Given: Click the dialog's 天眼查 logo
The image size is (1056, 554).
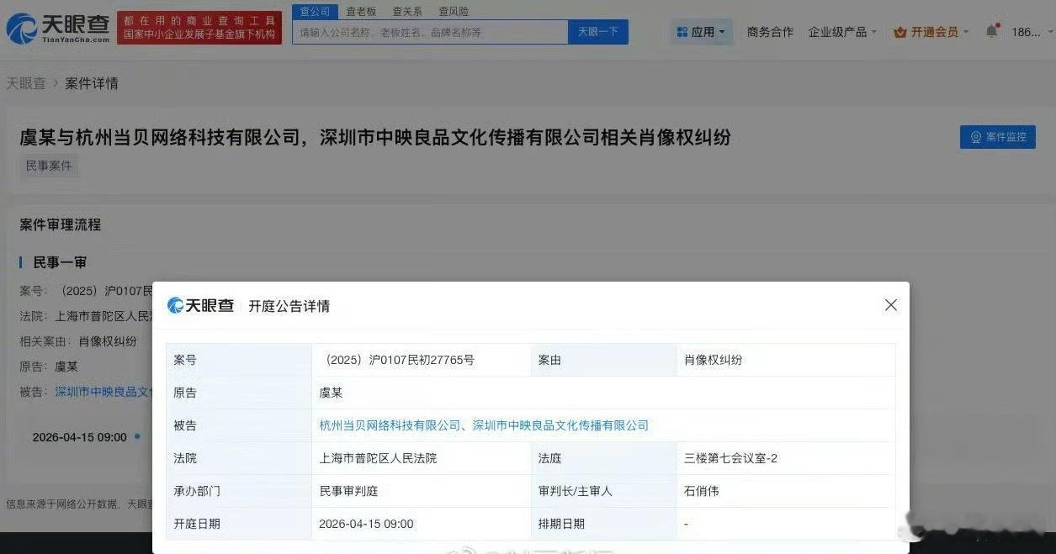Looking at the screenshot, I should pyautogui.click(x=201, y=306).
